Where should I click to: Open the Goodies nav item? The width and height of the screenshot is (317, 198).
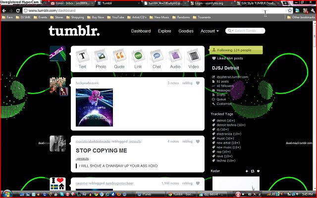[x=186, y=31]
